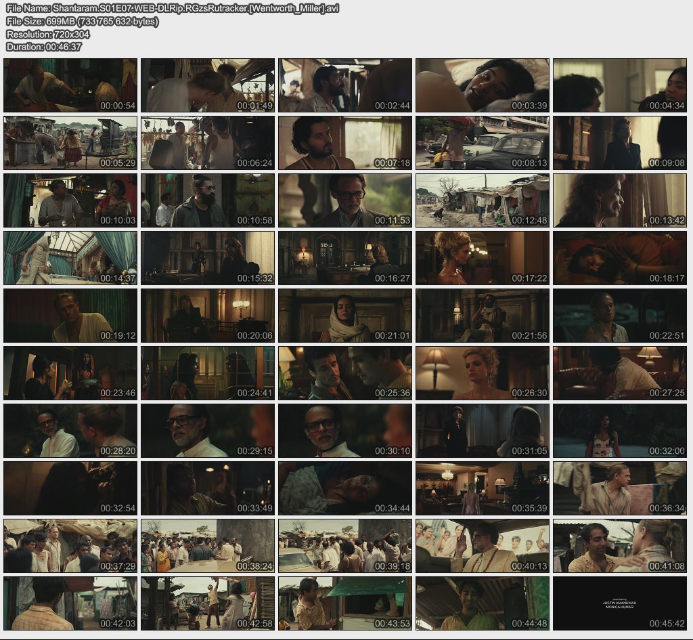Open the vintage cars frame at 00:08:13
The height and width of the screenshot is (640, 693).
[x=483, y=143]
